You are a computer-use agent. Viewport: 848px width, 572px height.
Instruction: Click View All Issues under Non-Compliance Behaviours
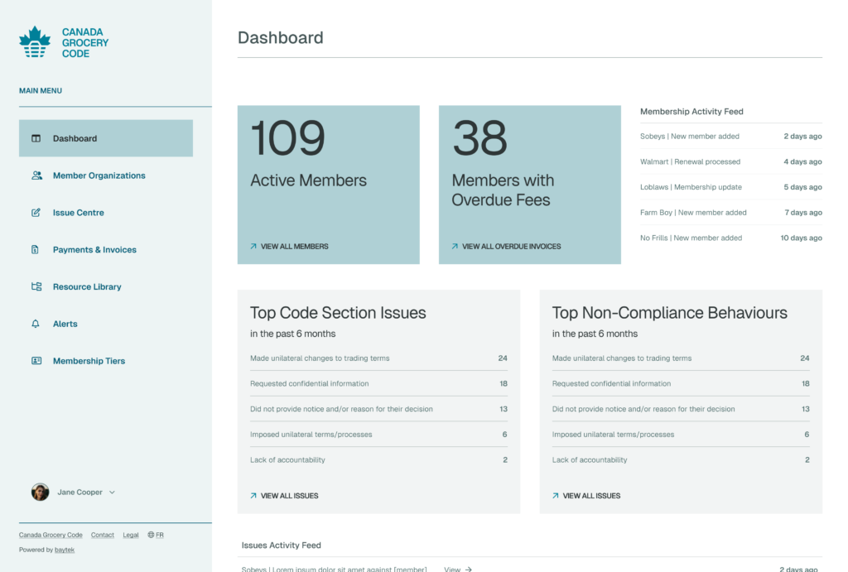click(591, 496)
